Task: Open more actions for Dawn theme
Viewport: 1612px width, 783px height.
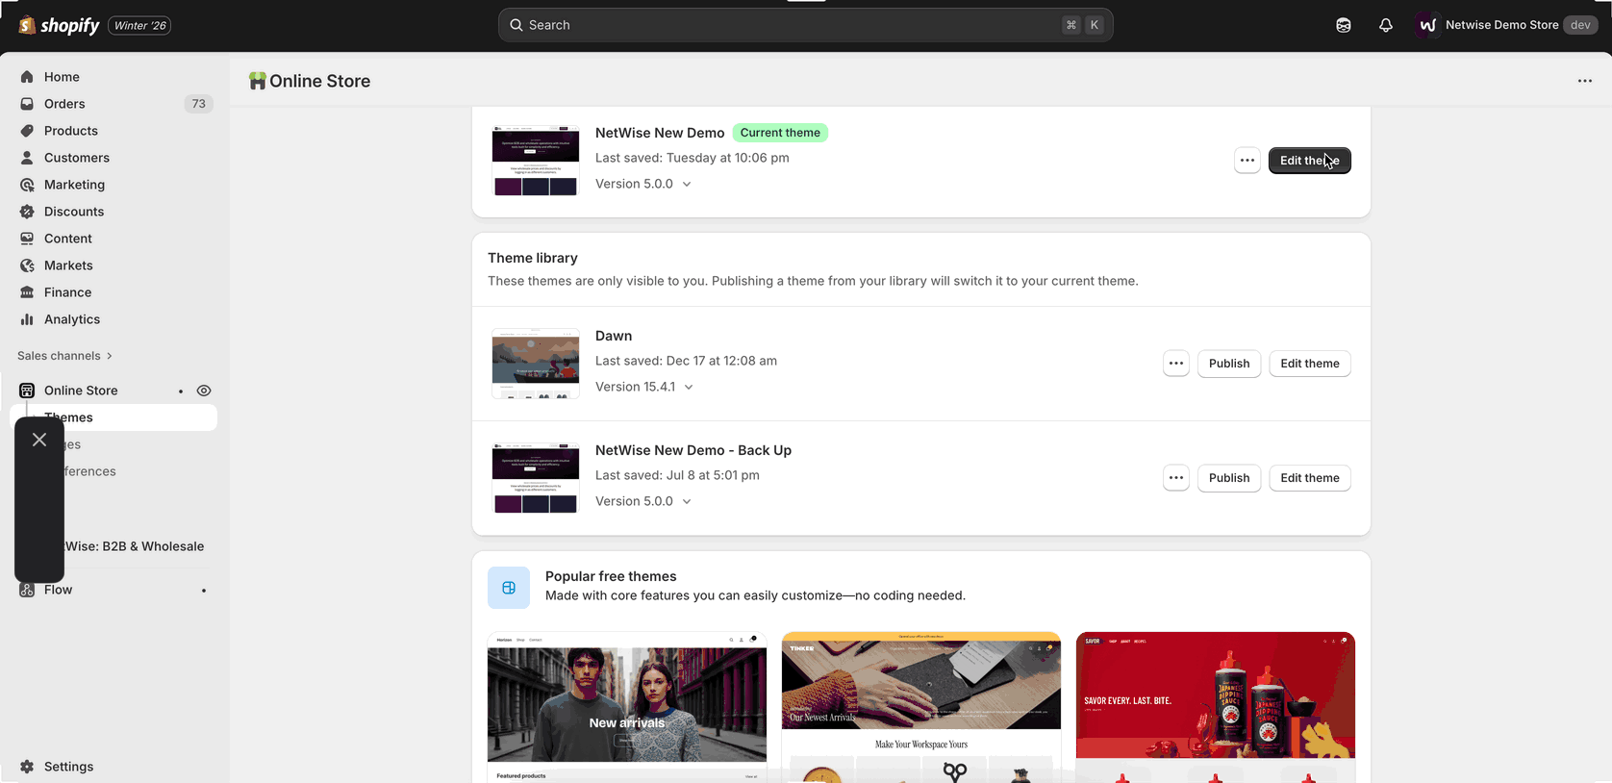Action: pyautogui.click(x=1175, y=364)
